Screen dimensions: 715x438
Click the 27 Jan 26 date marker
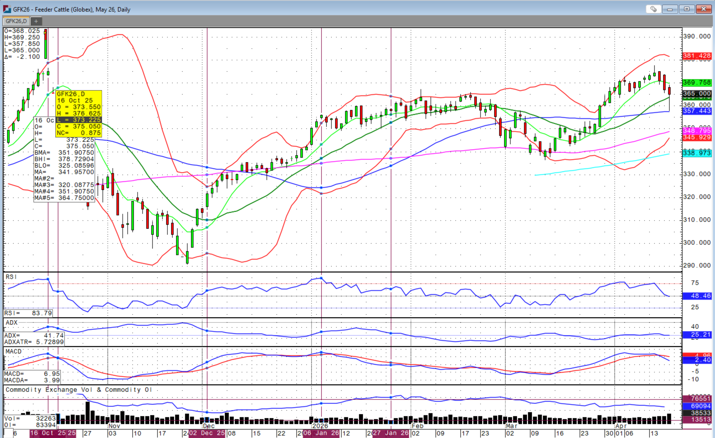(391, 433)
